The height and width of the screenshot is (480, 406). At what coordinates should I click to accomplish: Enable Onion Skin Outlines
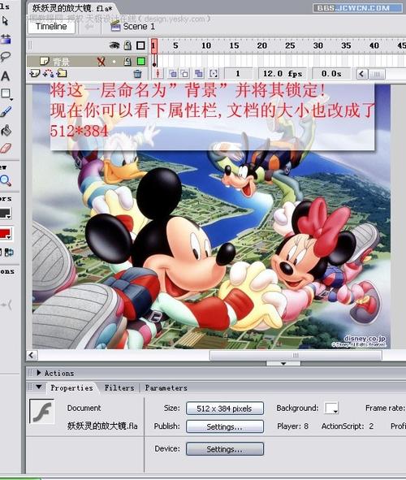pos(184,73)
